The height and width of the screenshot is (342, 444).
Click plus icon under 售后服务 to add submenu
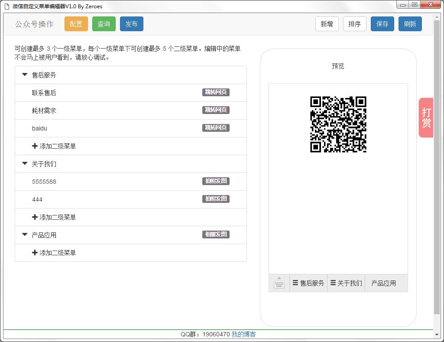coord(35,146)
